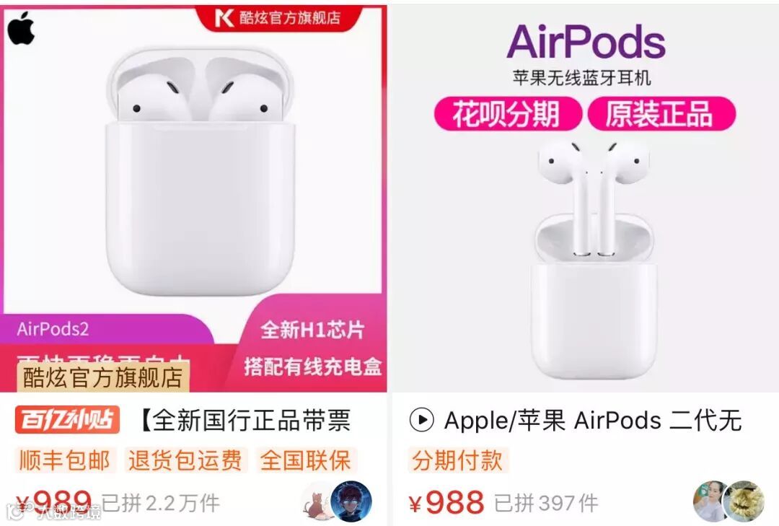The width and height of the screenshot is (779, 526).
Task: Tap the golden flower buyer avatar
Action: click(743, 501)
